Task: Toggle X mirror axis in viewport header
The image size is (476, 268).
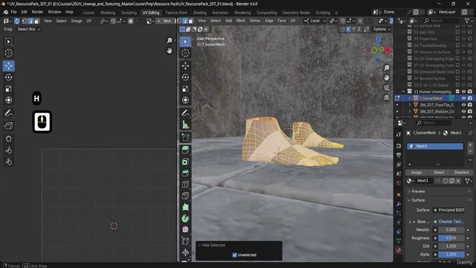Action: 348,29
